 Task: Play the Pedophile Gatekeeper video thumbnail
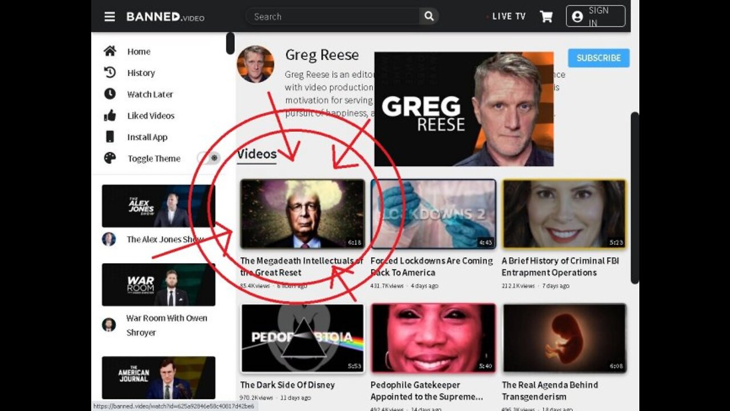(433, 338)
